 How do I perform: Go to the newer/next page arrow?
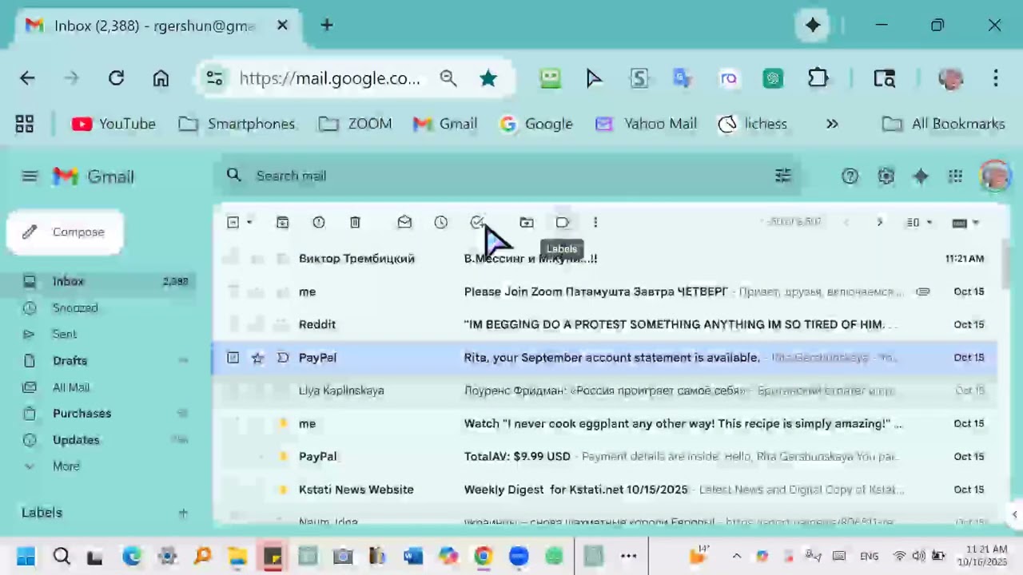pyautogui.click(x=880, y=223)
